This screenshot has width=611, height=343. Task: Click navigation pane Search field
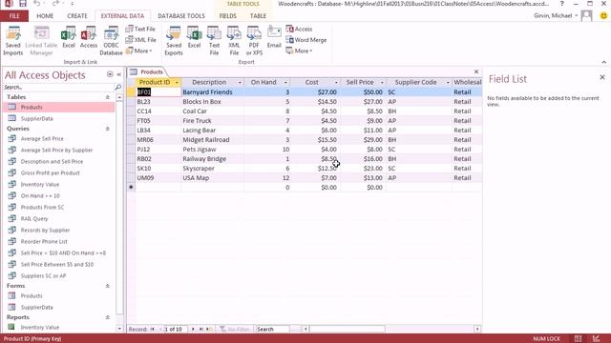[x=59, y=87]
